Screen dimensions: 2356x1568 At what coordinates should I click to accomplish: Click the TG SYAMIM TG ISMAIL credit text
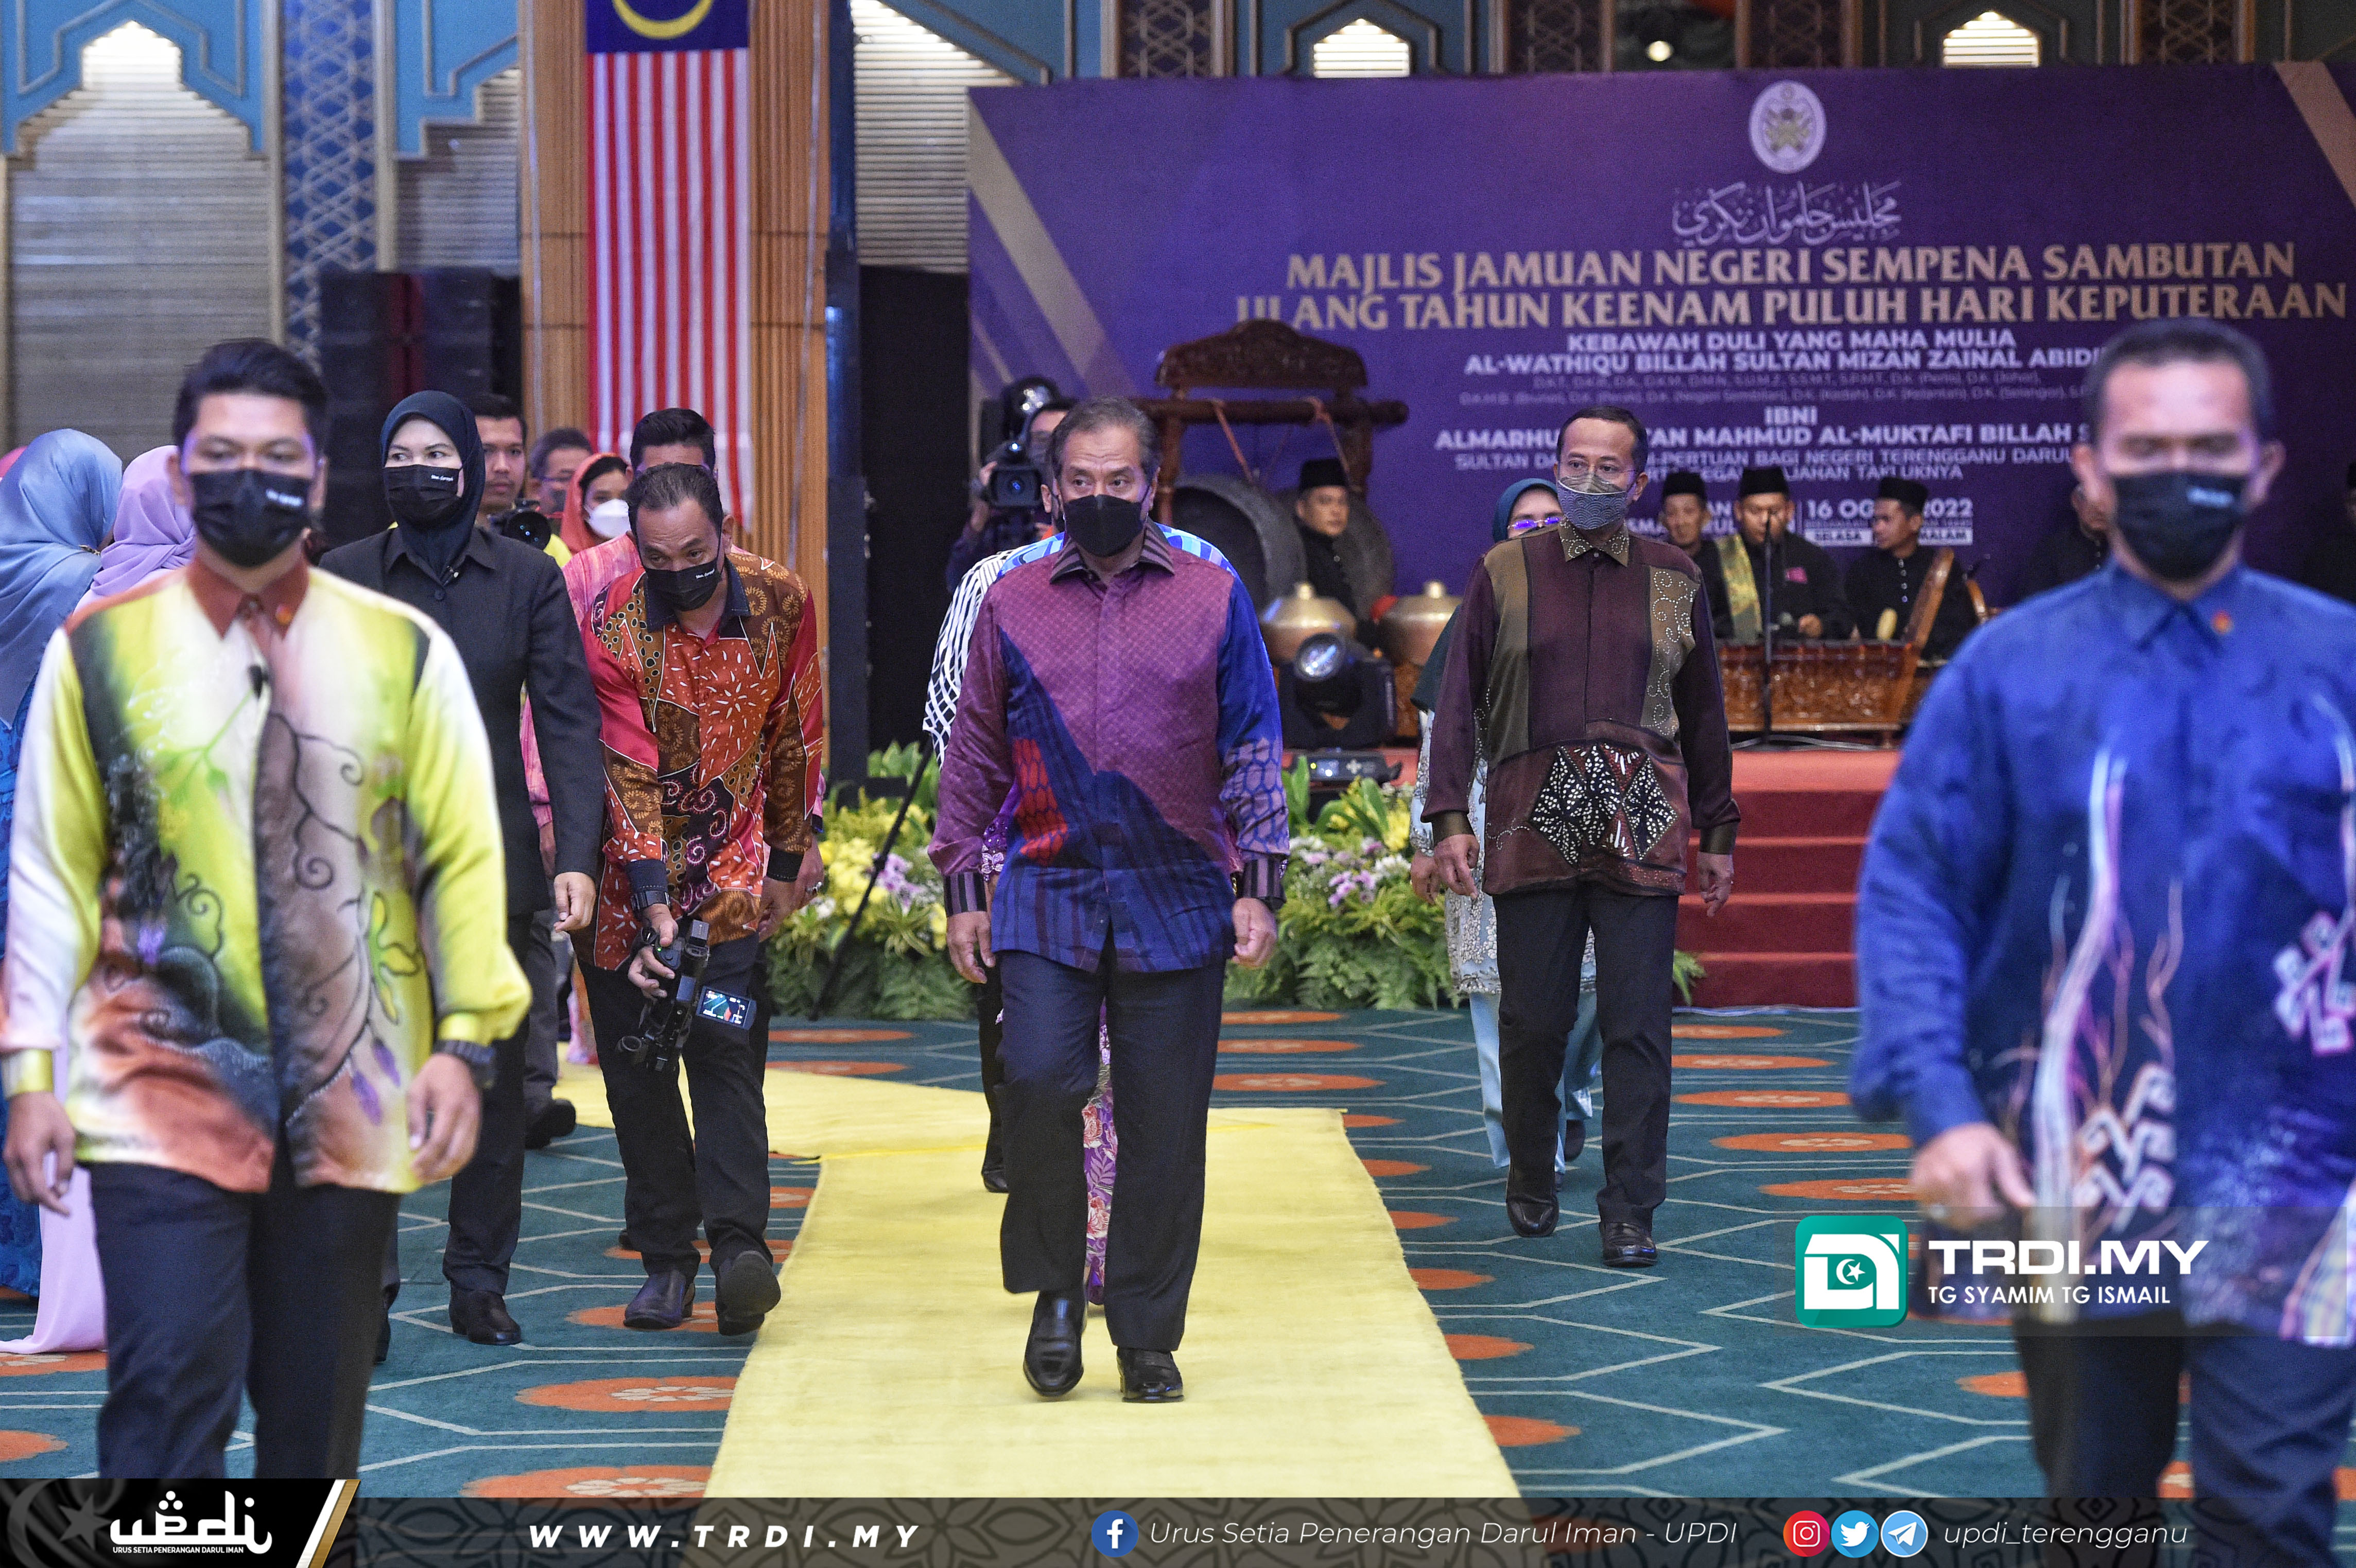coord(2048,1295)
